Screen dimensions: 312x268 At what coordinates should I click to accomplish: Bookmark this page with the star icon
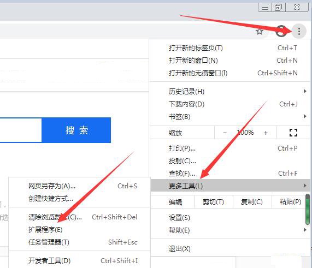pos(260,32)
